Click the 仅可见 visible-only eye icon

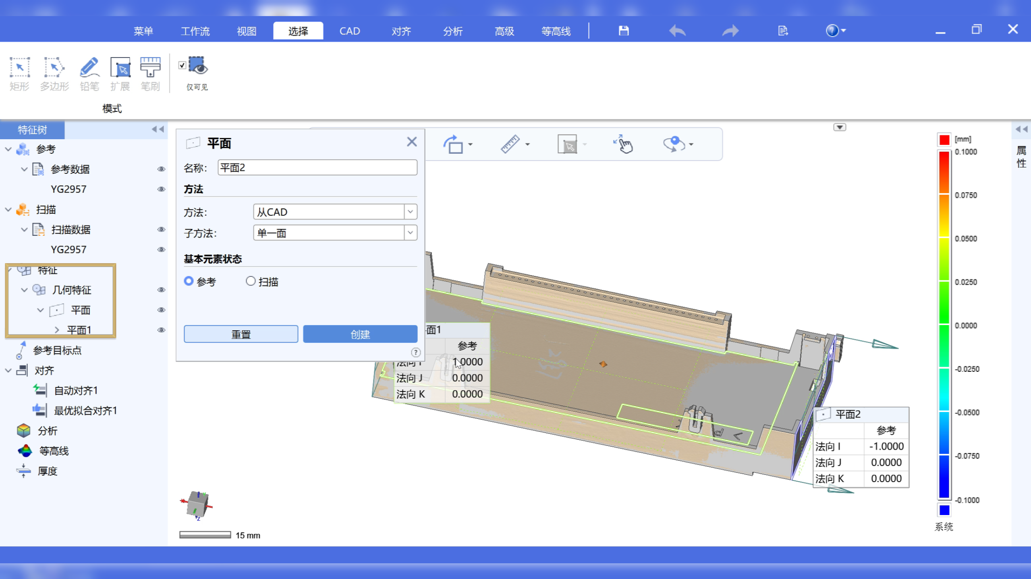(198, 66)
